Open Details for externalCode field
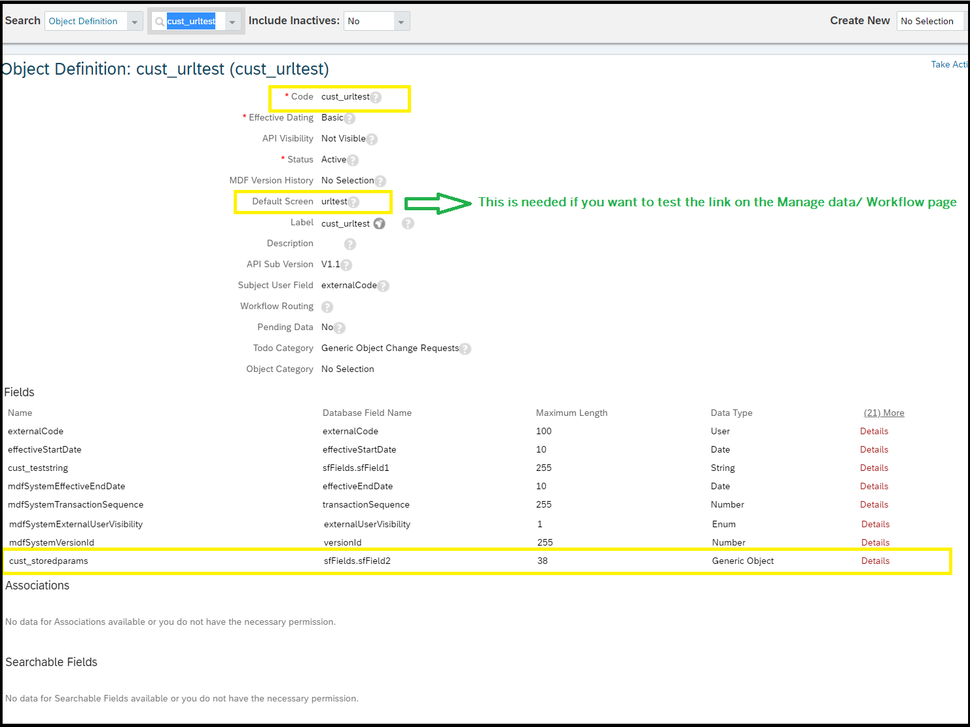970x727 pixels. (874, 431)
